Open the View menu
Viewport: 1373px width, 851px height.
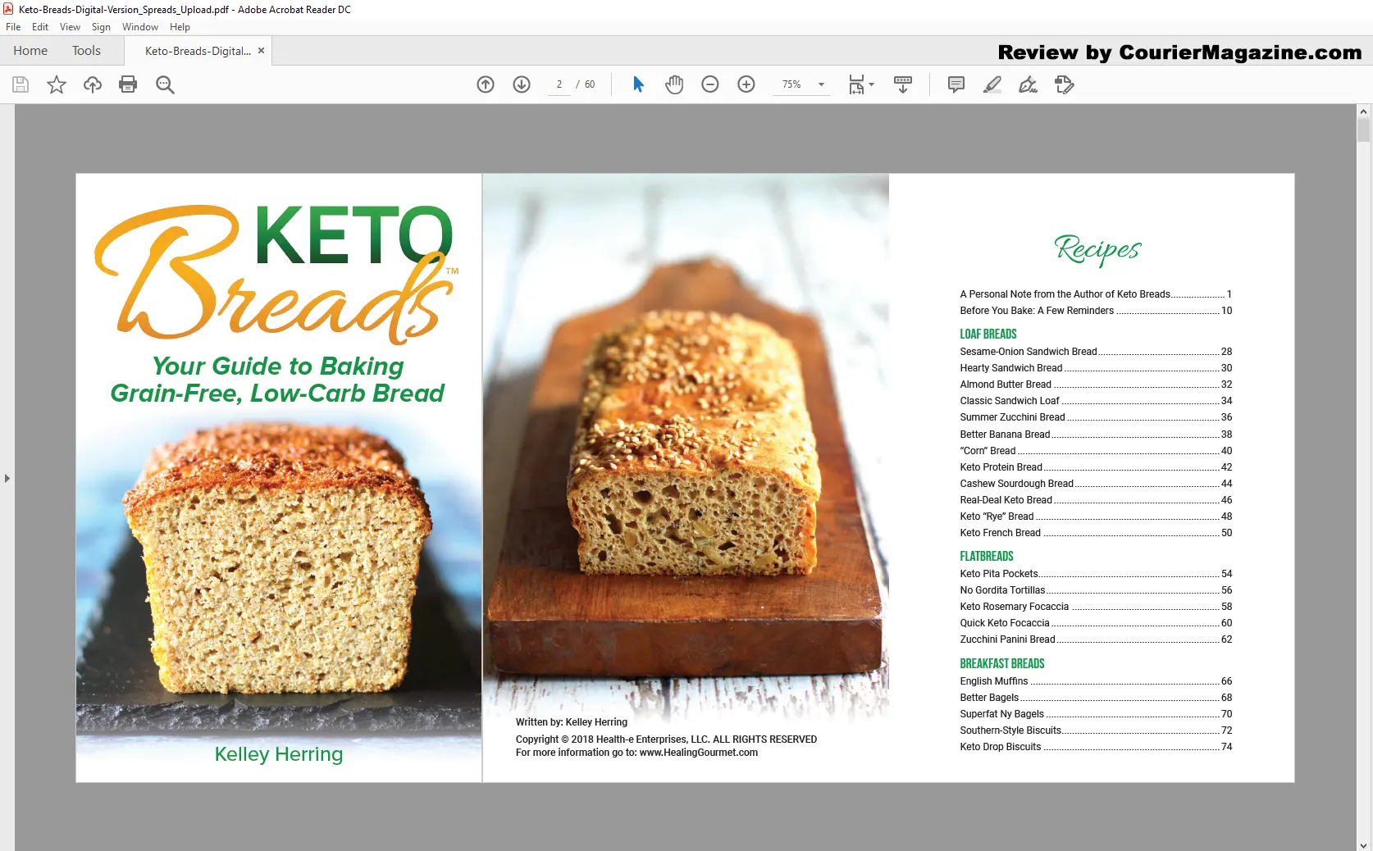[71, 27]
